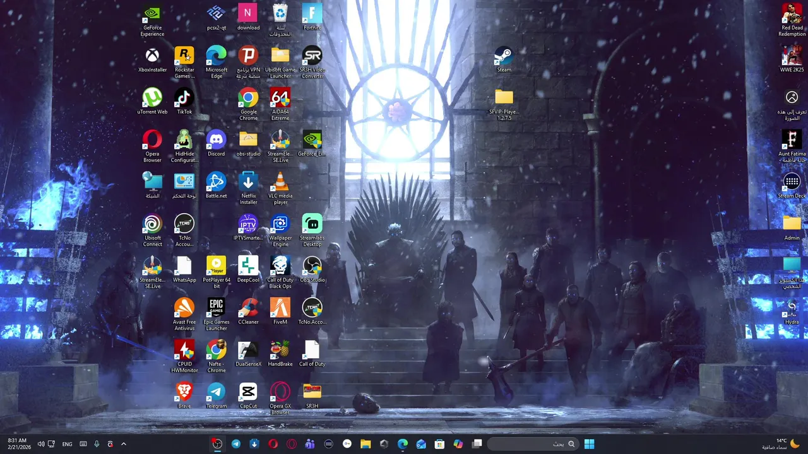808x454 pixels.
Task: Launch Copilot from the taskbar
Action: tap(458, 444)
